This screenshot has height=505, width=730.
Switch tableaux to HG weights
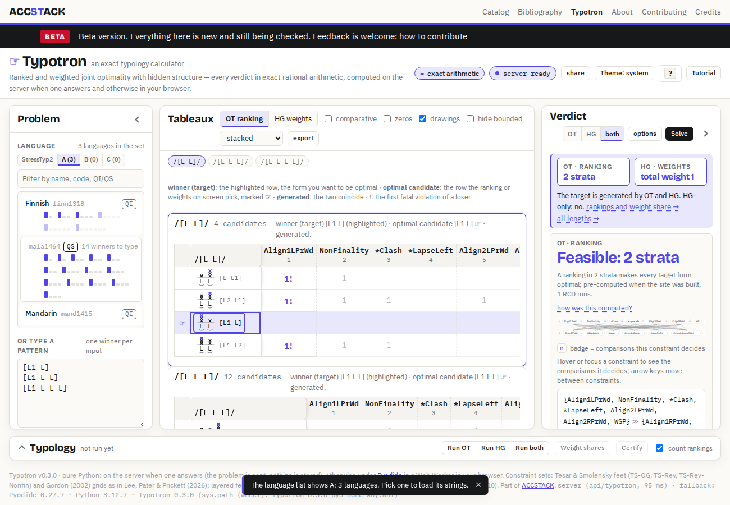coord(293,119)
